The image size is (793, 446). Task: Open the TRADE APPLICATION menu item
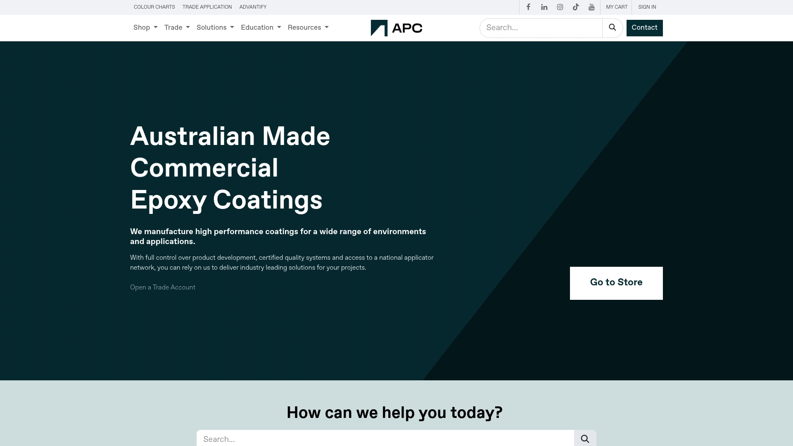(207, 7)
